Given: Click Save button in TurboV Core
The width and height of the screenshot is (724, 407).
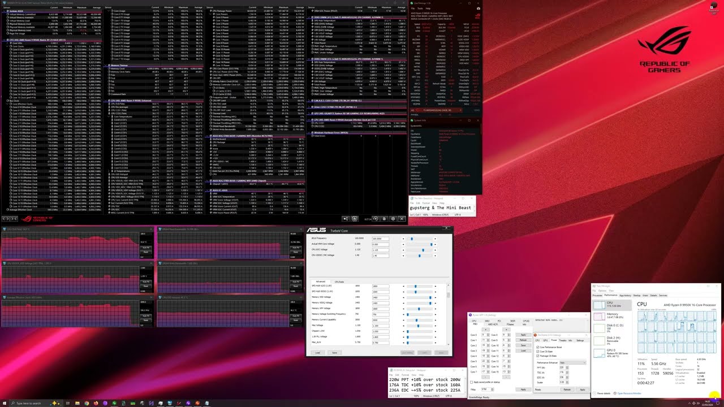Looking at the screenshot, I should point(334,353).
